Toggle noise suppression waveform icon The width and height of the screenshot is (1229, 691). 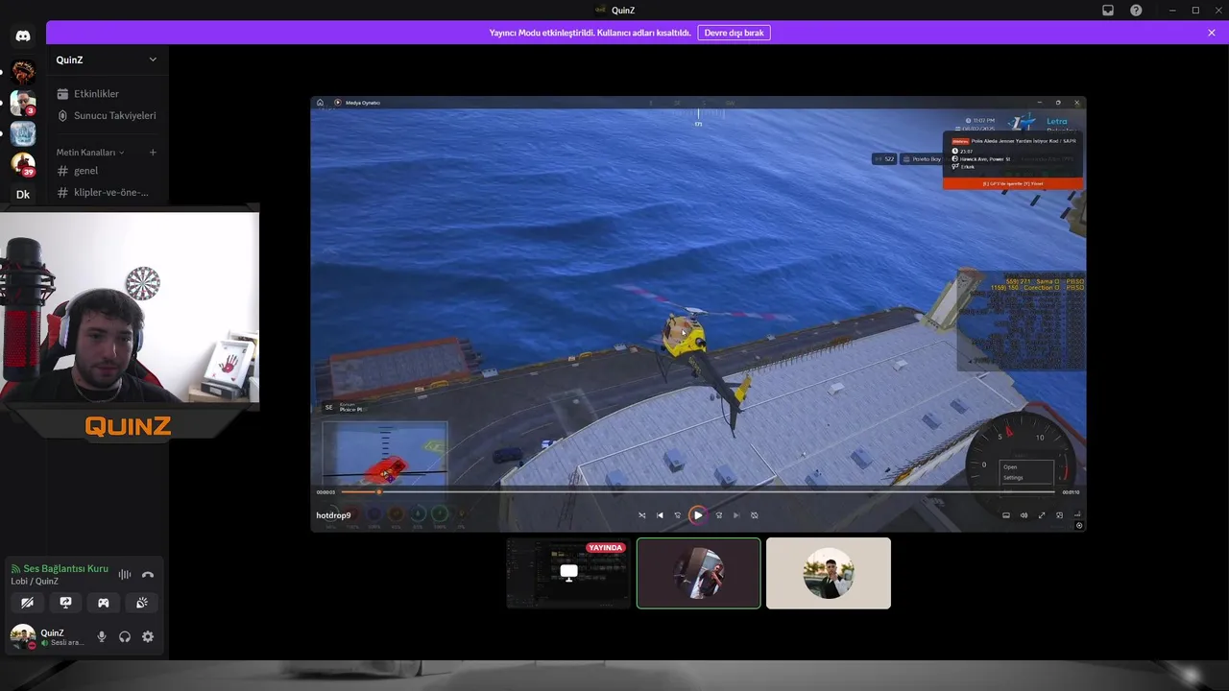point(125,575)
